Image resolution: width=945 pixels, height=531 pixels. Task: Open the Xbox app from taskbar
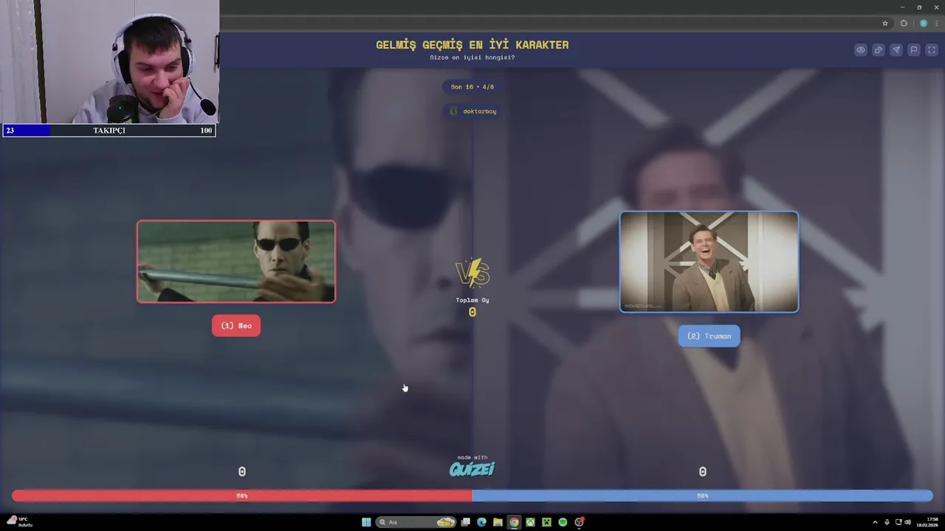530,522
